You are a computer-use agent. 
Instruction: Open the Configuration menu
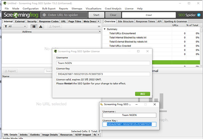pyautogui.click(x=31, y=8)
